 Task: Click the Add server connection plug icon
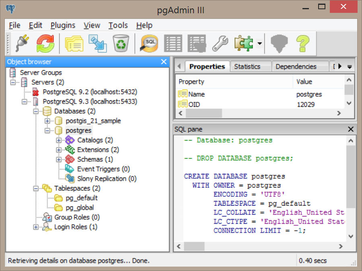point(23,43)
